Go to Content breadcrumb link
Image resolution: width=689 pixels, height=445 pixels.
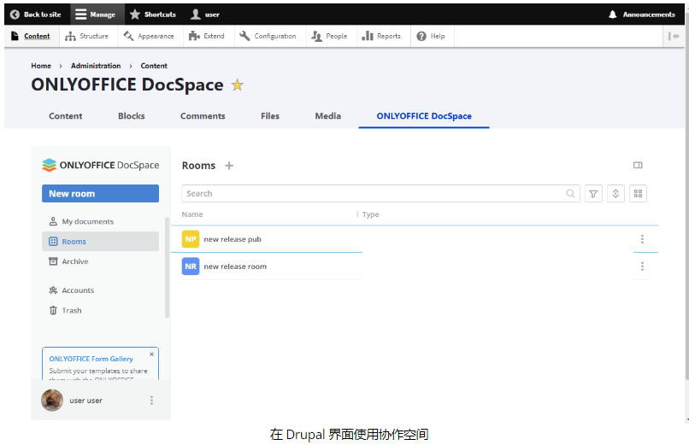click(x=154, y=66)
